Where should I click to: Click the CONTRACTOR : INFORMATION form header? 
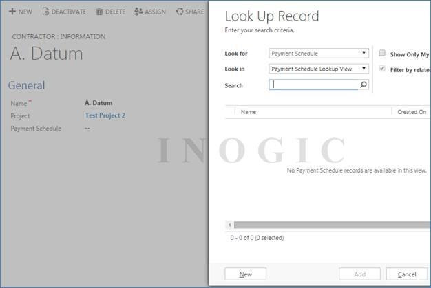[x=59, y=36]
